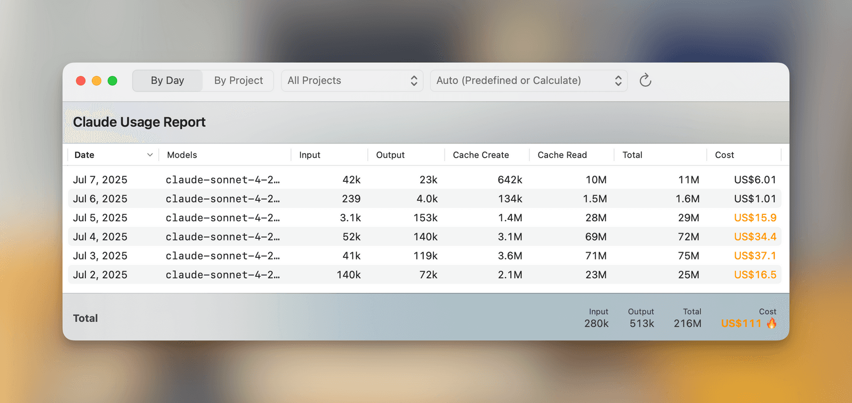Click the orange cost US$34.4
Screen dimensions: 852x403
click(755, 237)
